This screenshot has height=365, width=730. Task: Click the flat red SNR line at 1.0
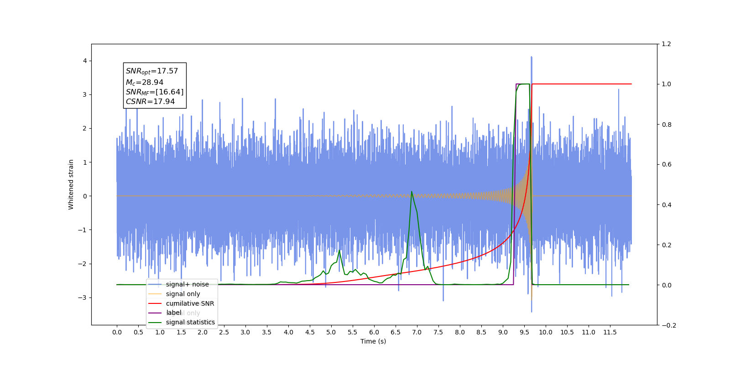[582, 84]
